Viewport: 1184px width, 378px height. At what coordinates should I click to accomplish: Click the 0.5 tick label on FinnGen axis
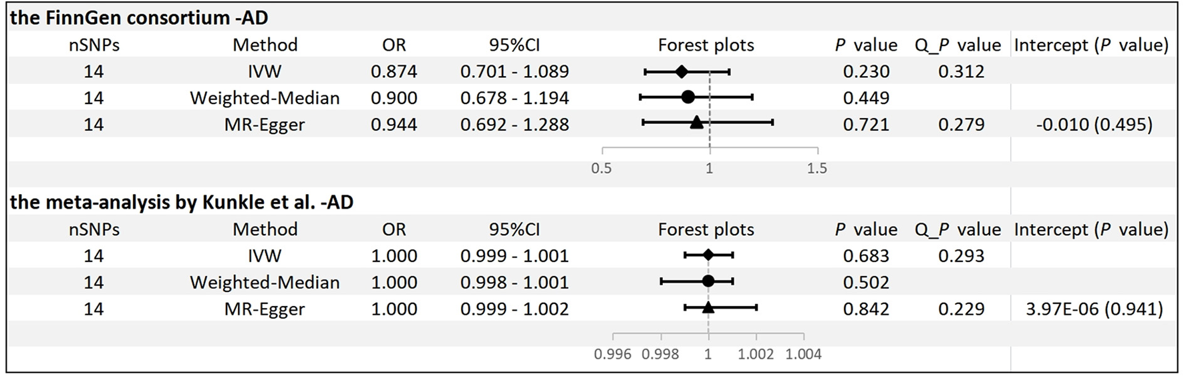point(601,168)
